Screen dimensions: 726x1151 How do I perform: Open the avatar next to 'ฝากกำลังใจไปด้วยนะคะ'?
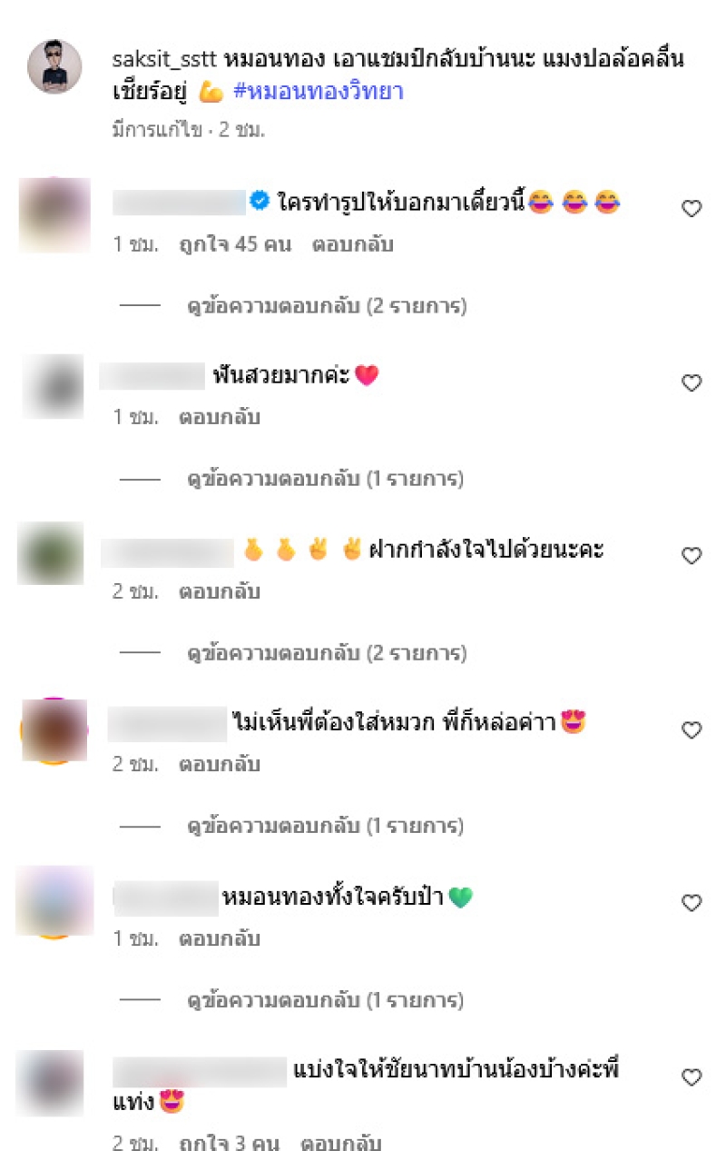(x=51, y=553)
